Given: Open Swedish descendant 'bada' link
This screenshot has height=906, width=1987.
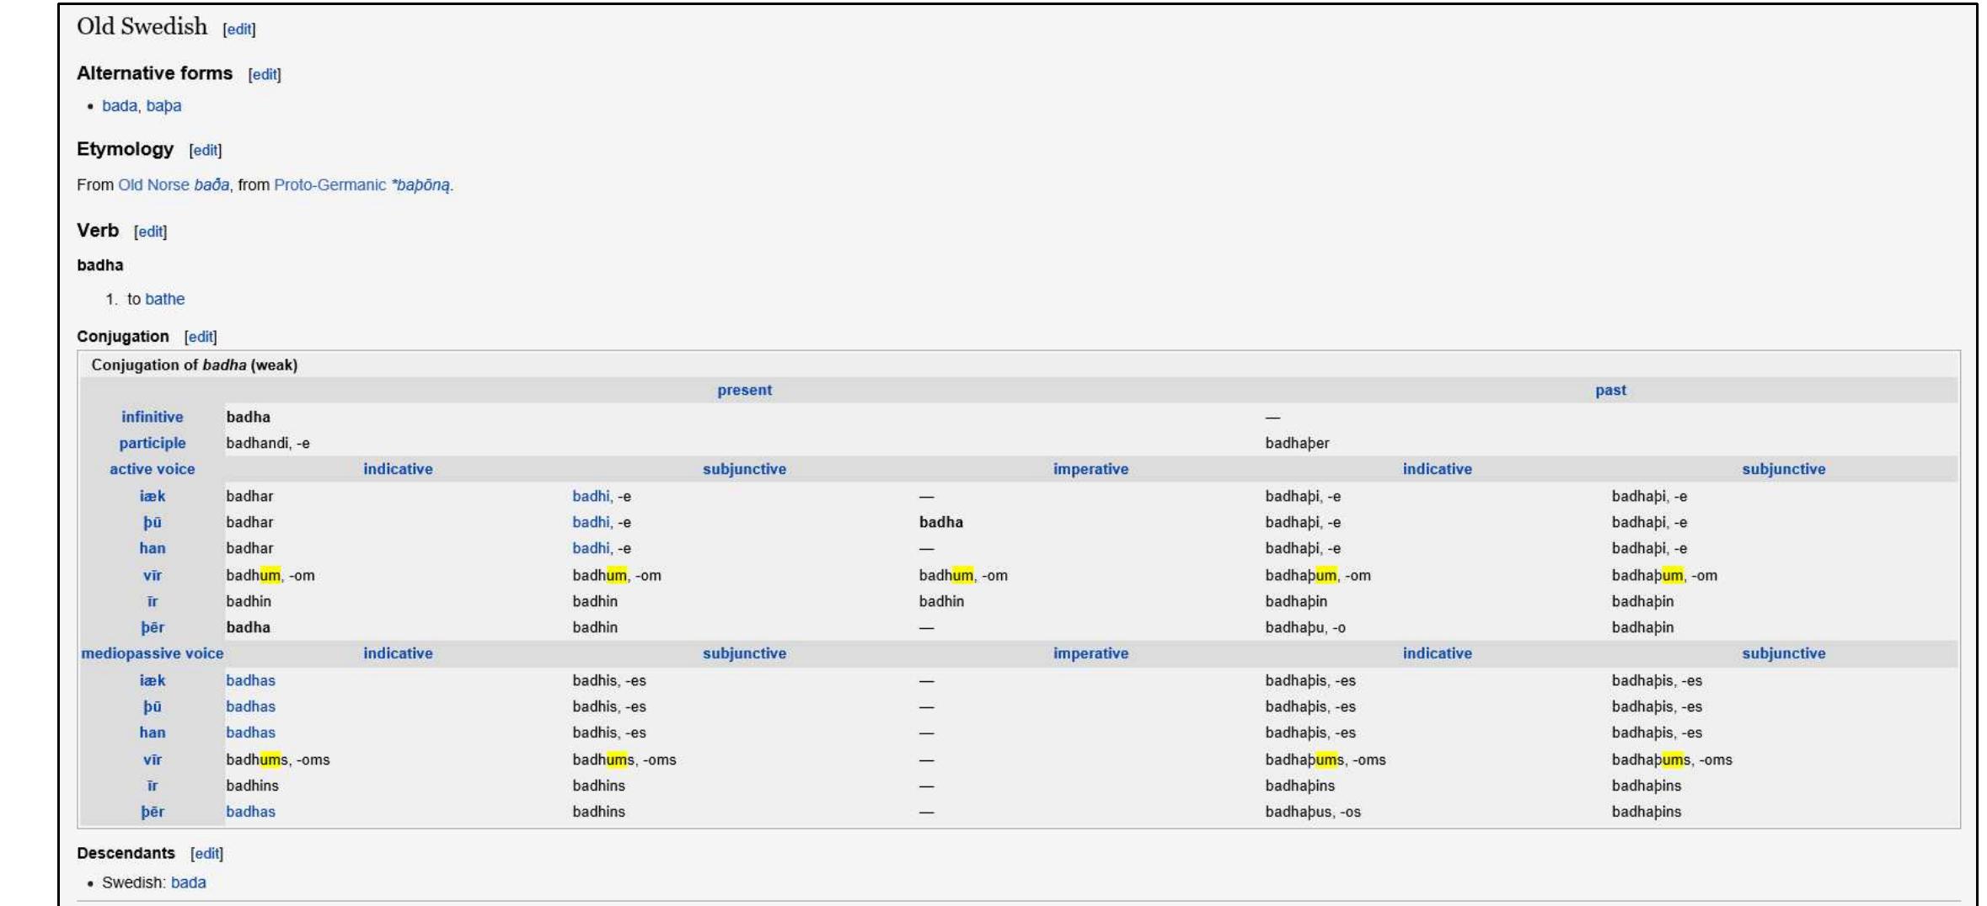Looking at the screenshot, I should point(188,882).
